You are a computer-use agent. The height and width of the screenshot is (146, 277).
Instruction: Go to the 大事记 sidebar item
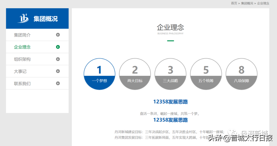(x=37, y=71)
